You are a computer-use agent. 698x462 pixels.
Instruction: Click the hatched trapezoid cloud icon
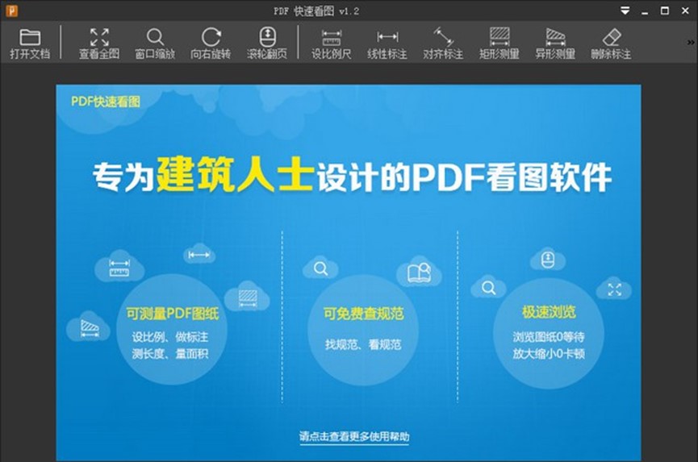(89, 327)
